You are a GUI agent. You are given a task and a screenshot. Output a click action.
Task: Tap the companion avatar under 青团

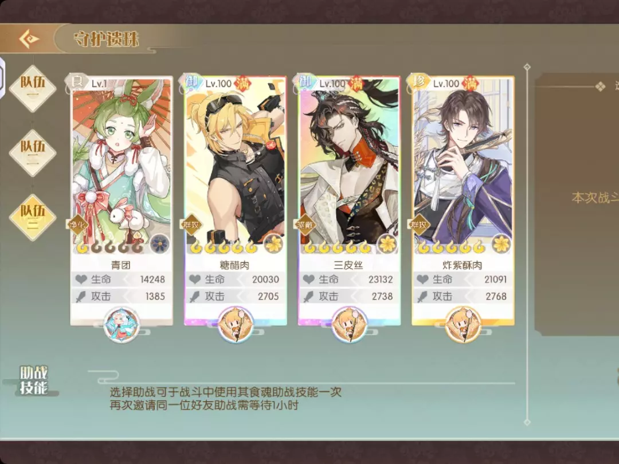[122, 324]
